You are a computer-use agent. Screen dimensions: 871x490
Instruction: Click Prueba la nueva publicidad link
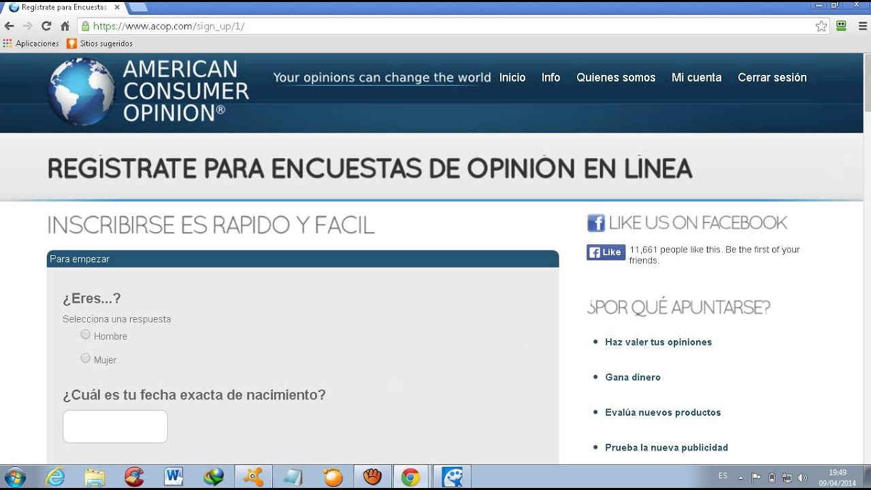click(x=666, y=448)
